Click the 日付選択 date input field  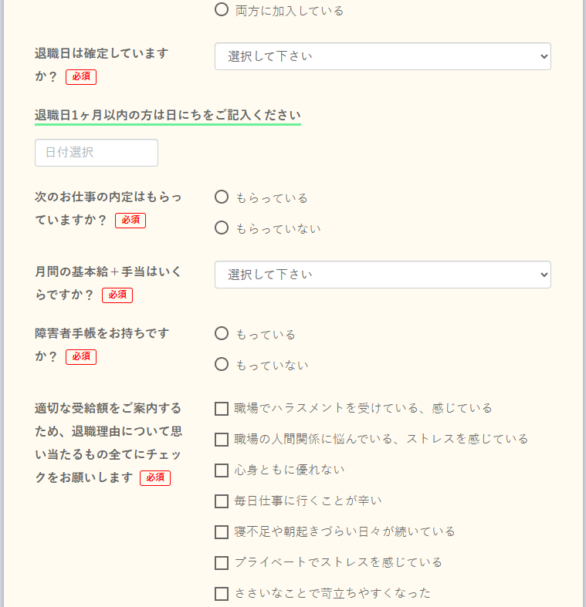point(97,153)
